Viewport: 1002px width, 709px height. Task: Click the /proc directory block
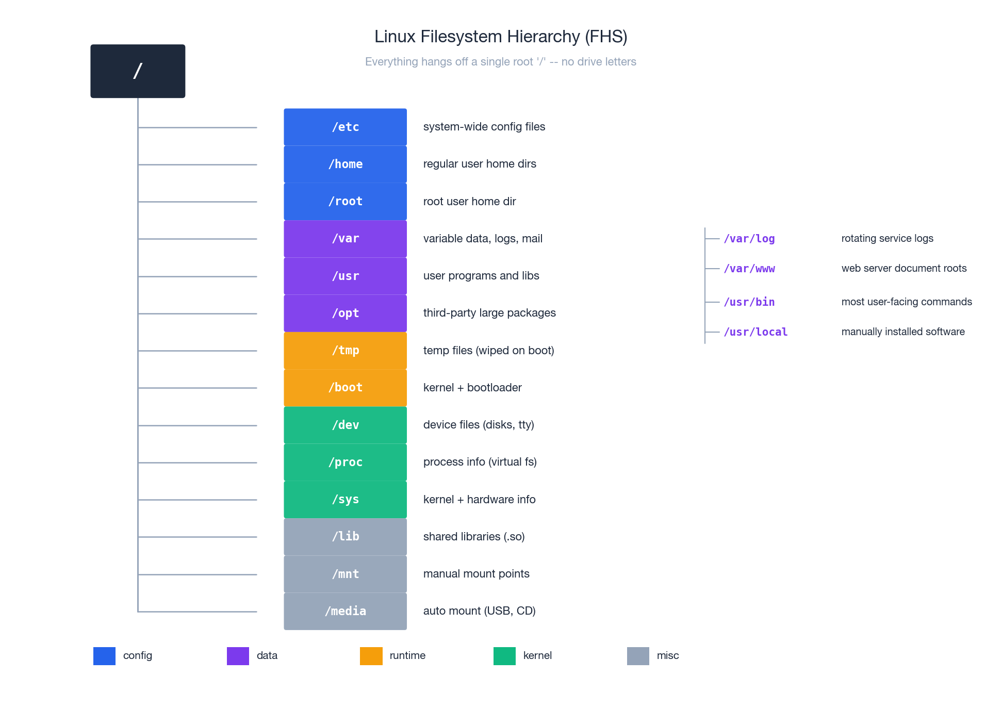point(345,463)
